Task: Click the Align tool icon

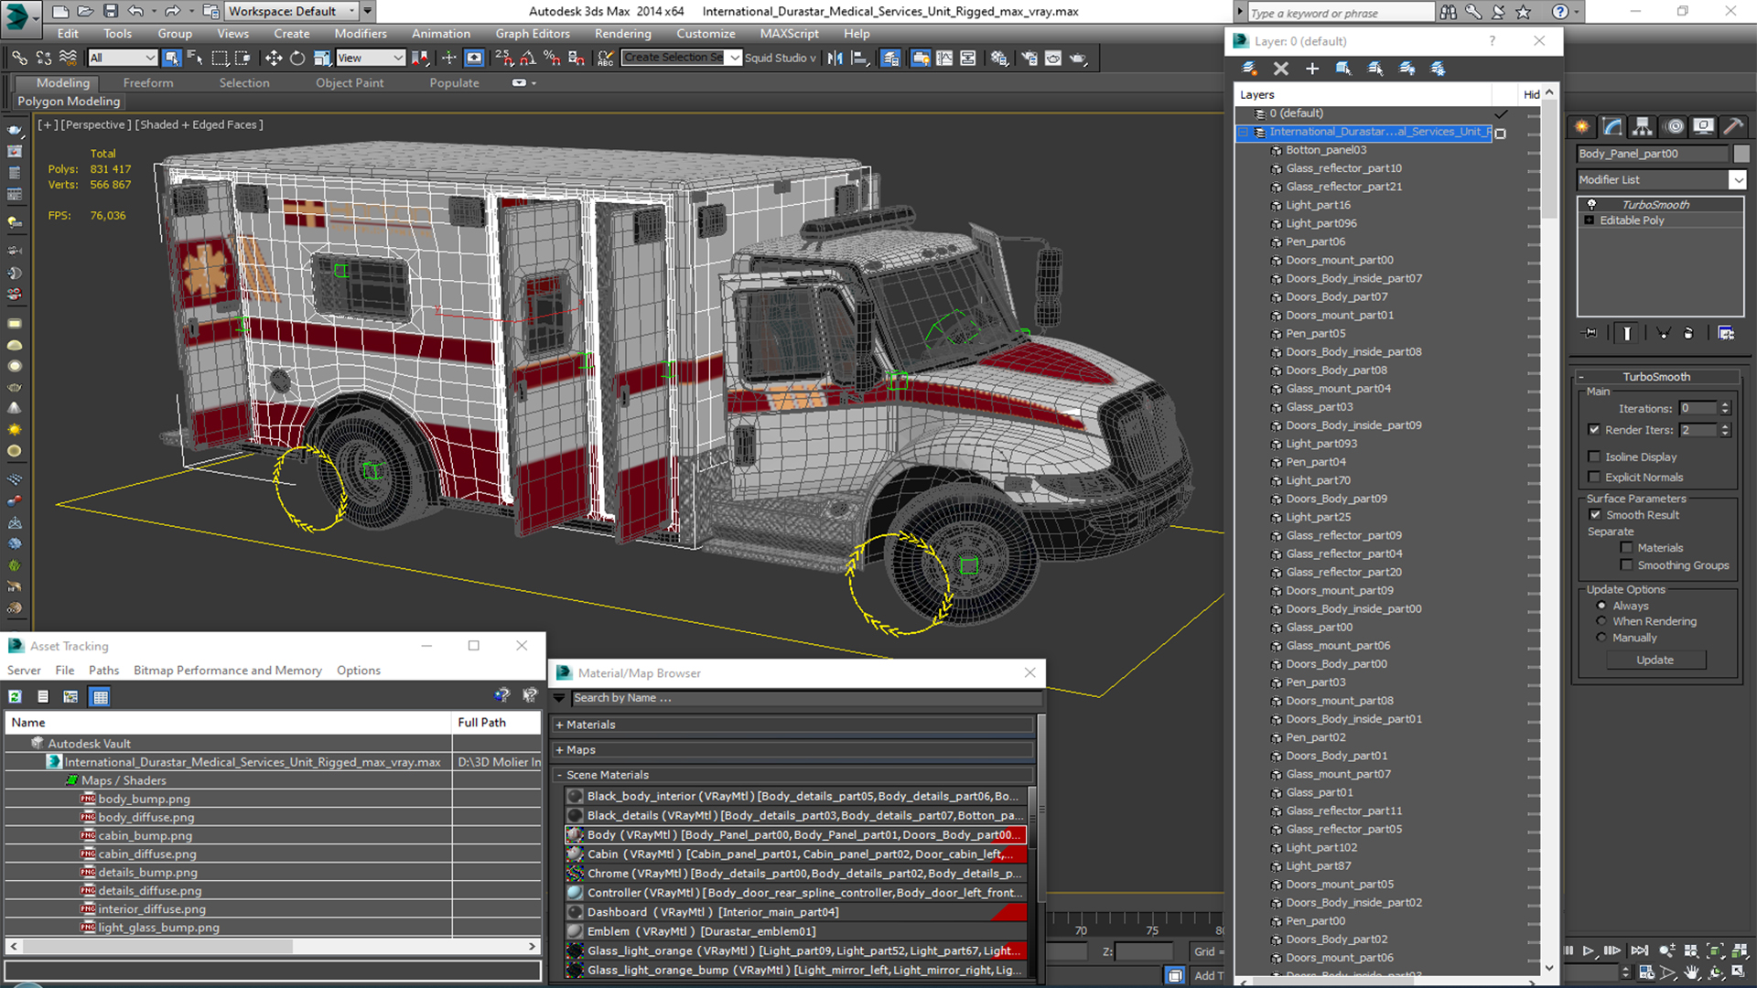Action: point(859,58)
